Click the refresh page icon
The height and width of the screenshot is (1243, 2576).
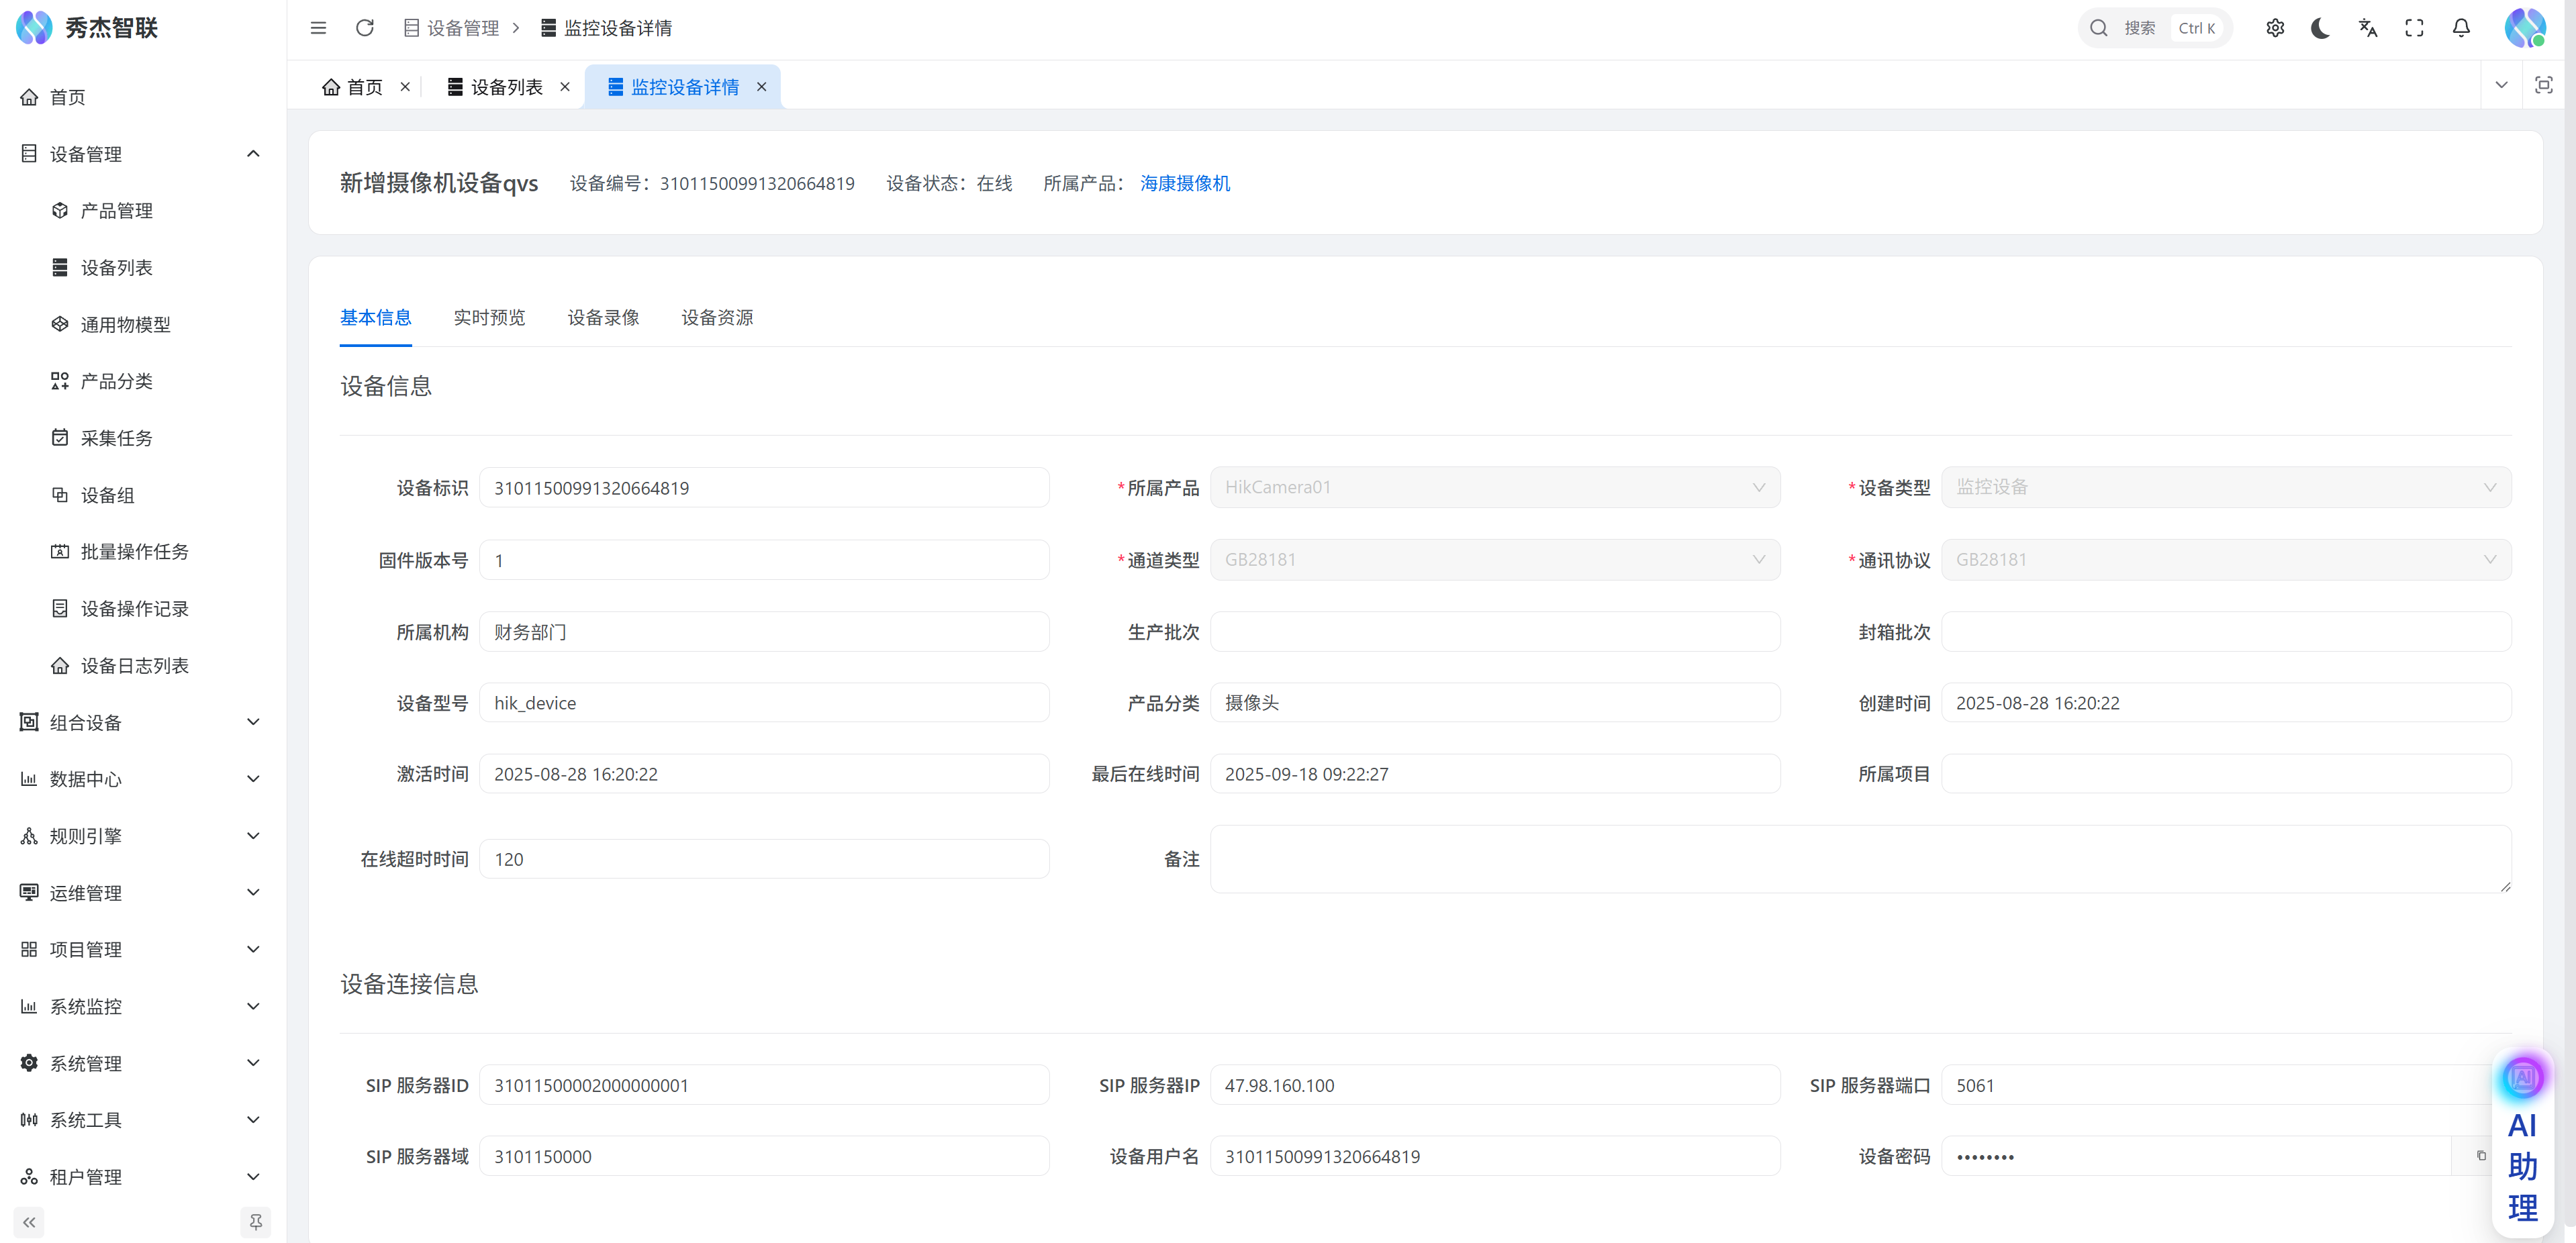point(365,28)
